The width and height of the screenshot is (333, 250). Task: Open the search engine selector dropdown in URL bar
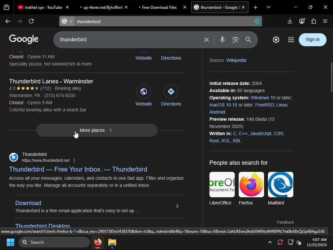click(67, 21)
